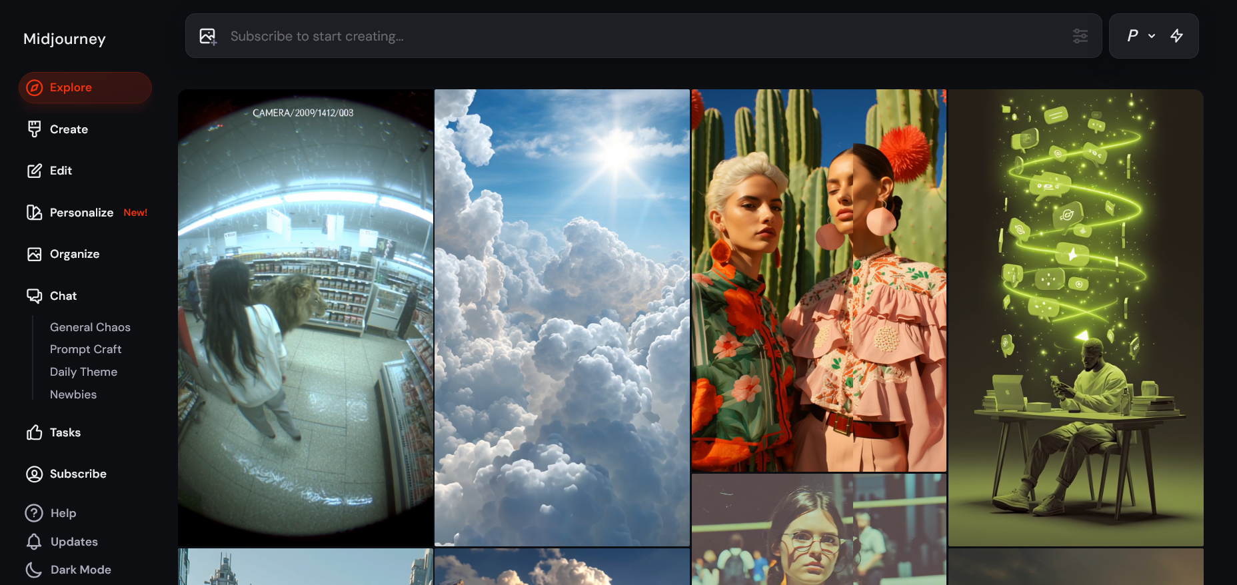The image size is (1237, 585).
Task: Open the Explore menu label
Action: pyautogui.click(x=71, y=88)
